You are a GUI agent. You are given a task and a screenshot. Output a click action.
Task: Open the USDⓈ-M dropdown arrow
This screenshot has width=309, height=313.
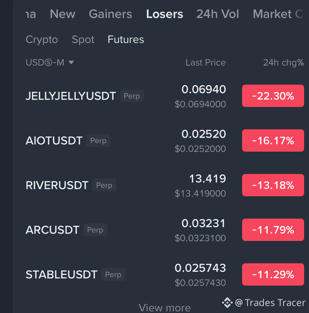pyautogui.click(x=71, y=63)
